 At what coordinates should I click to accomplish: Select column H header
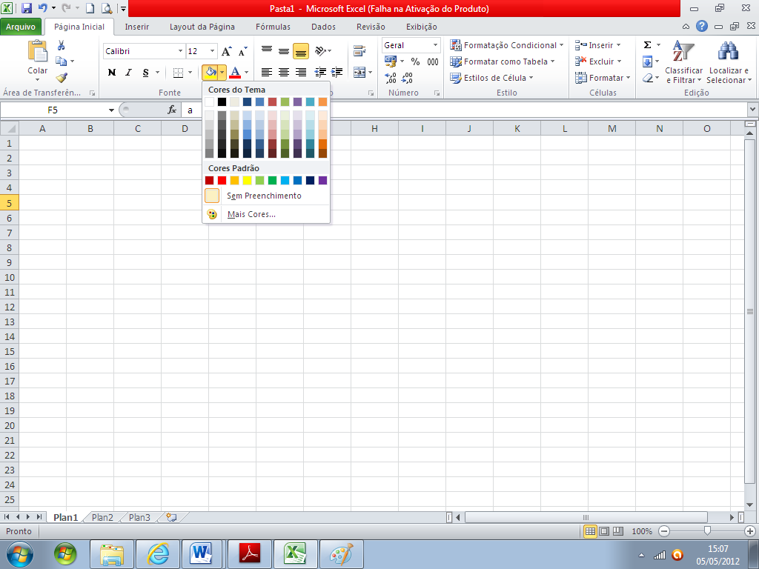click(374, 129)
